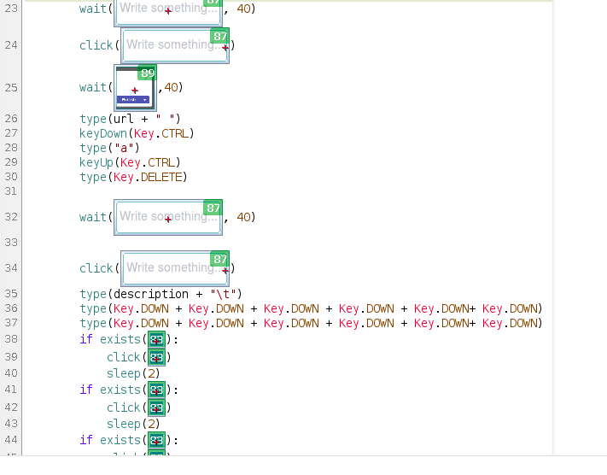Click the 'click' keyword on line 39

124,357
